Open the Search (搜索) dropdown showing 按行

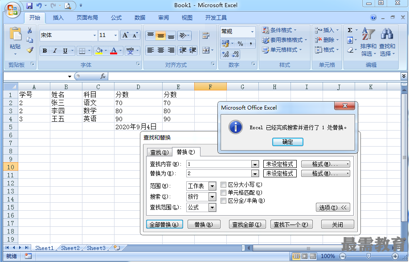(x=213, y=197)
